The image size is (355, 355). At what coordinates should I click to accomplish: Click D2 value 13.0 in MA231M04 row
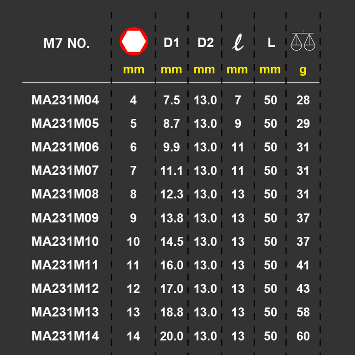[205, 100]
